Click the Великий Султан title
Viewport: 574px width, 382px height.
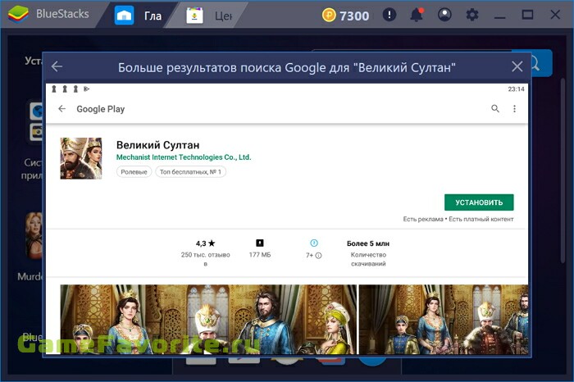(158, 145)
